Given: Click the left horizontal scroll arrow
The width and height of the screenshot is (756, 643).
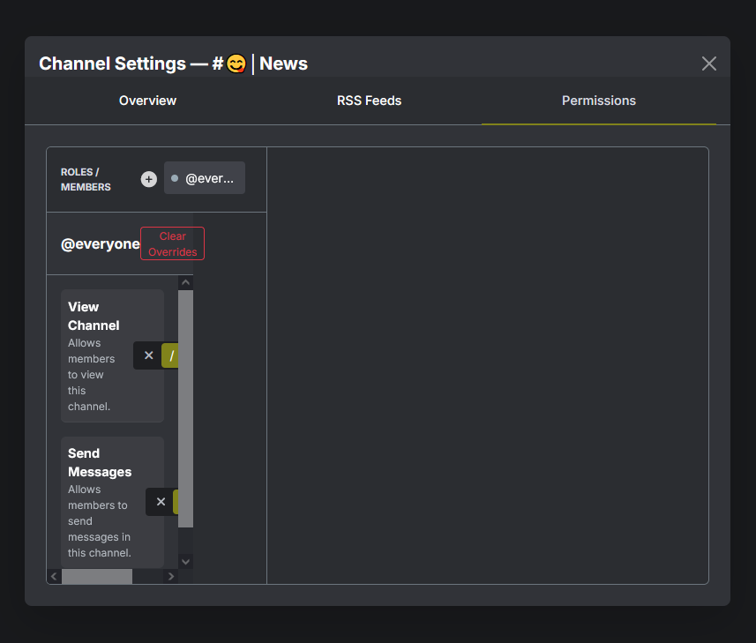Looking at the screenshot, I should coord(54,576).
